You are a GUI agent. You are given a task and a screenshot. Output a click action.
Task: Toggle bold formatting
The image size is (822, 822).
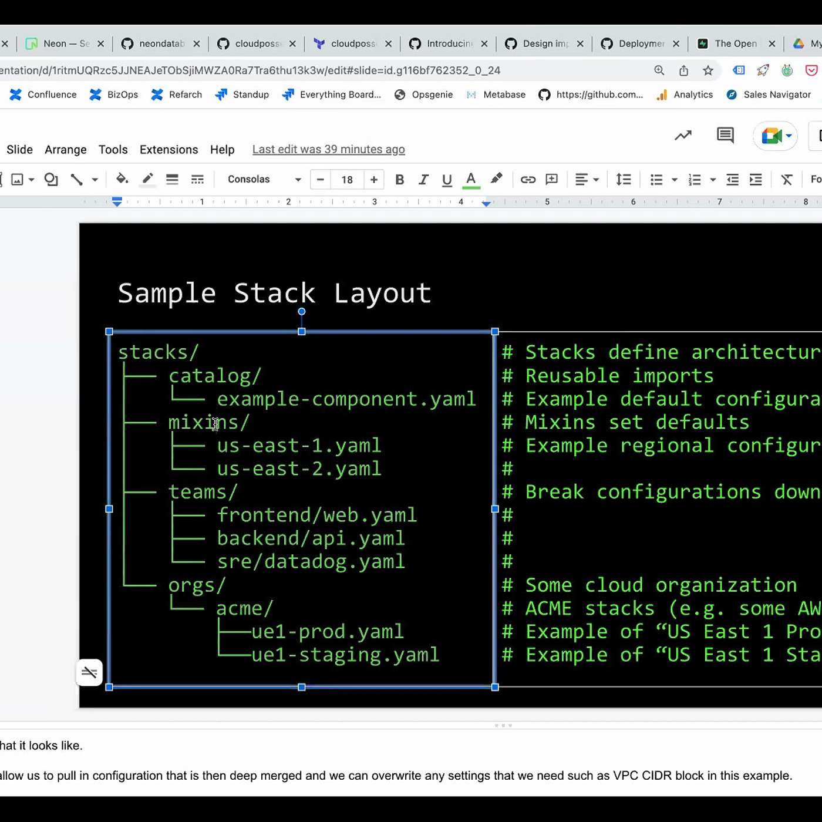pos(399,180)
